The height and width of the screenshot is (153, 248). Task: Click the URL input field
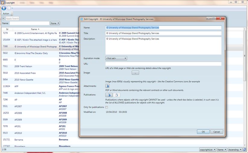(163, 64)
